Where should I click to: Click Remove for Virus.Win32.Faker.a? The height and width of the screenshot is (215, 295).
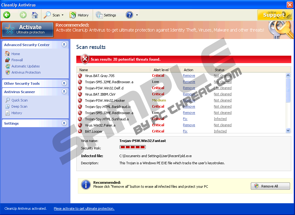coord(189,125)
